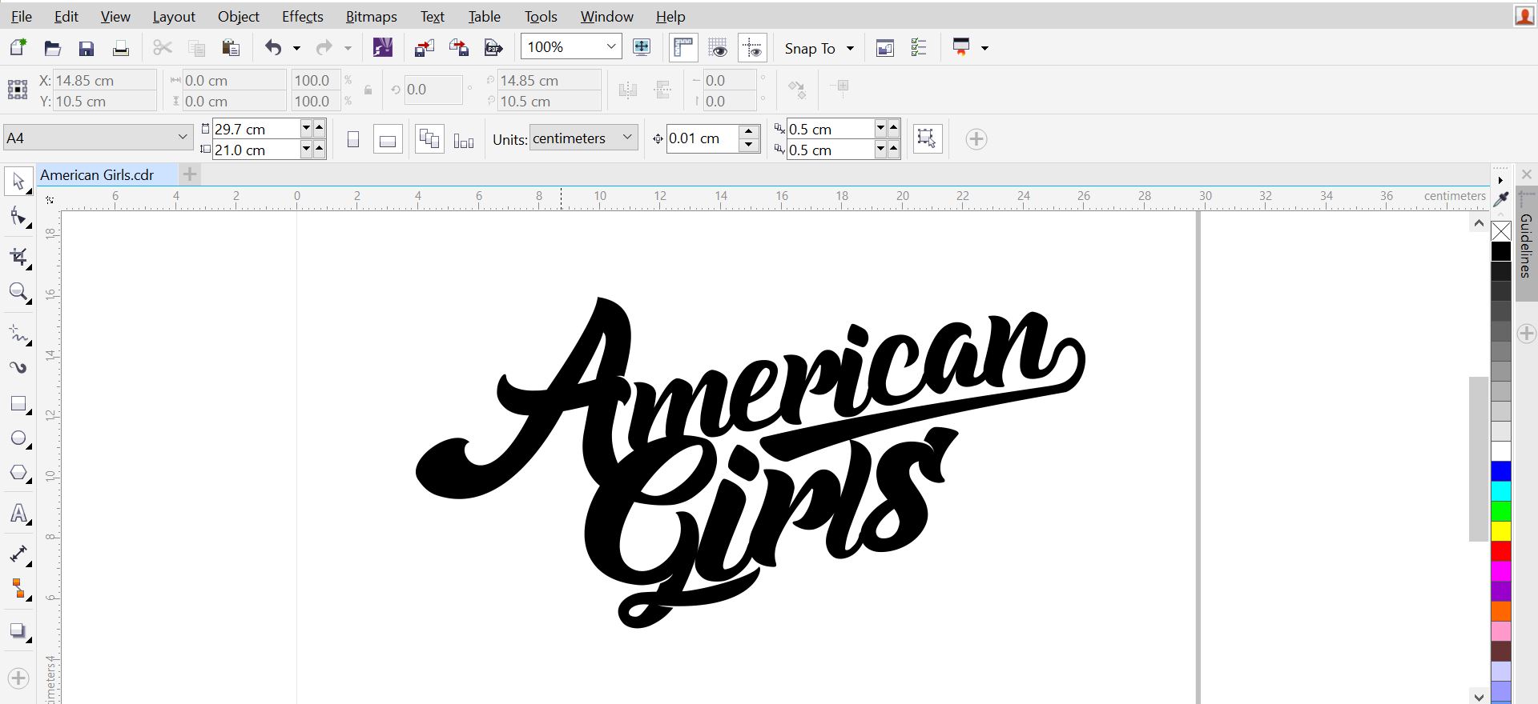This screenshot has width=1538, height=704.
Task: Click the Publish to PDF icon
Action: (x=493, y=48)
